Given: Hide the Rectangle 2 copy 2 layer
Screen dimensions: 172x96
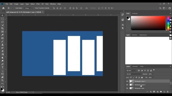Looking at the screenshot, I should point(127,85).
